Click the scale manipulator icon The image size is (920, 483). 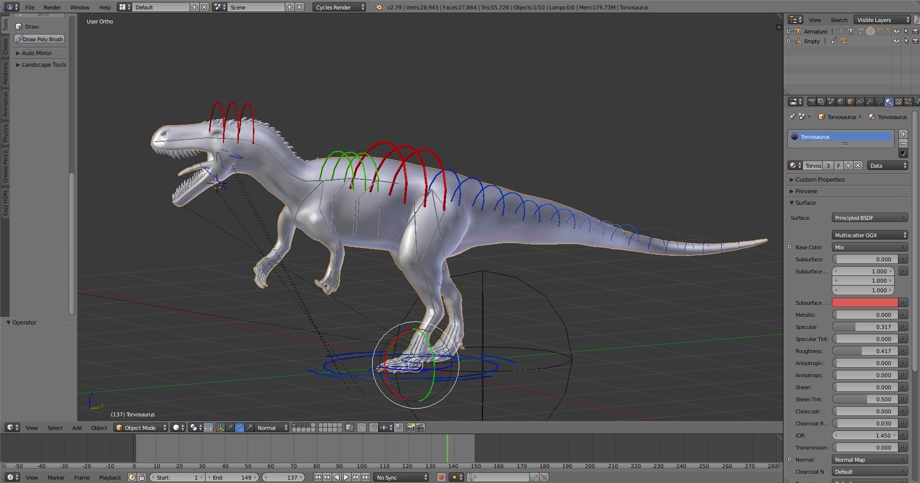click(x=249, y=427)
